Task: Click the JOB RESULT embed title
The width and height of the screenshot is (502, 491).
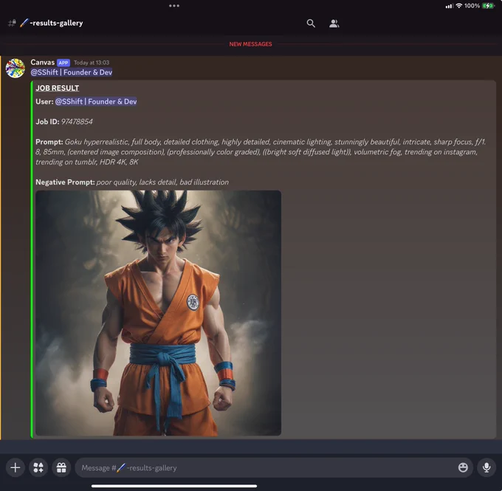Action: (58, 88)
